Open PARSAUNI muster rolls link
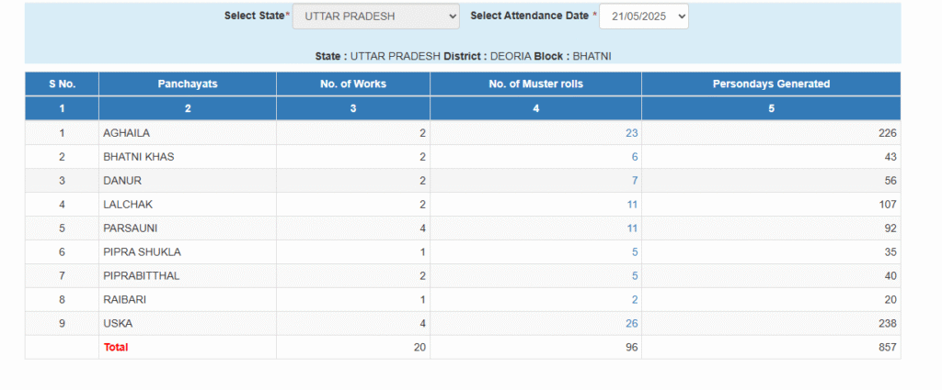Viewport: 942px width, 390px height. tap(632, 228)
